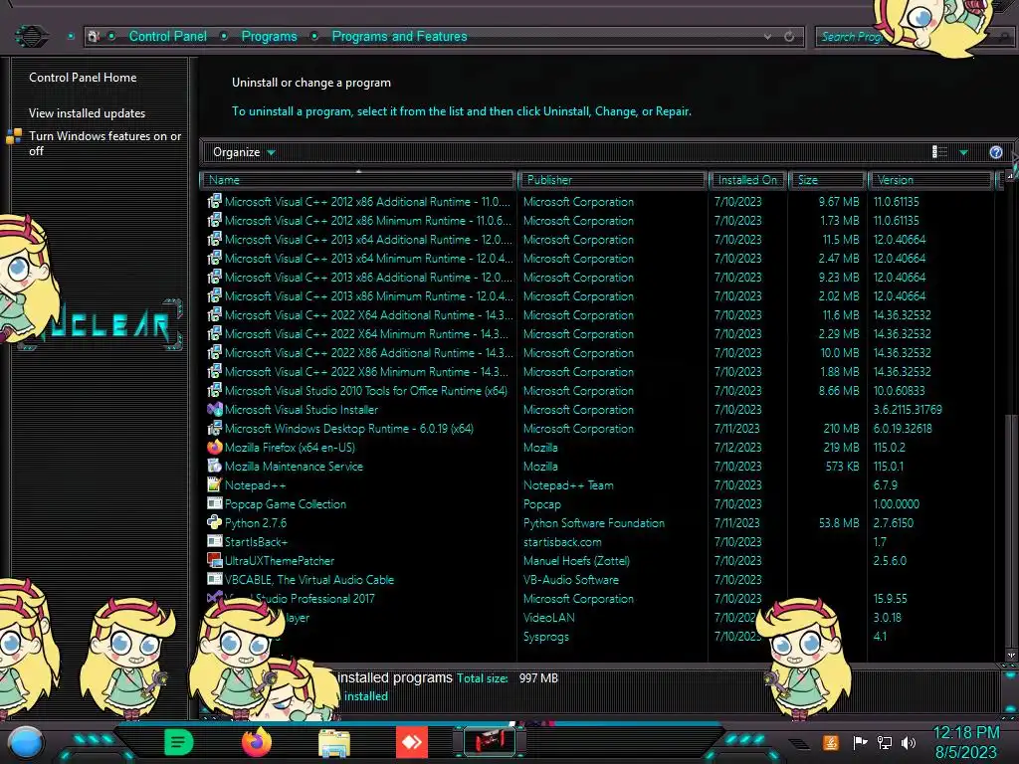Select the Mozilla Maintenance Service icon

(215, 466)
